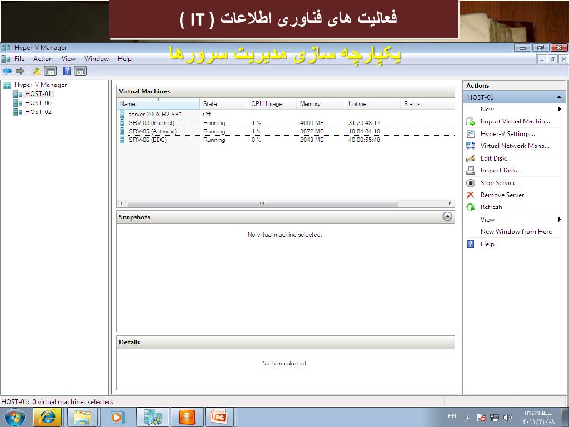The height and width of the screenshot is (427, 569).
Task: Click the red Remove Server X icon
Action: 471,195
